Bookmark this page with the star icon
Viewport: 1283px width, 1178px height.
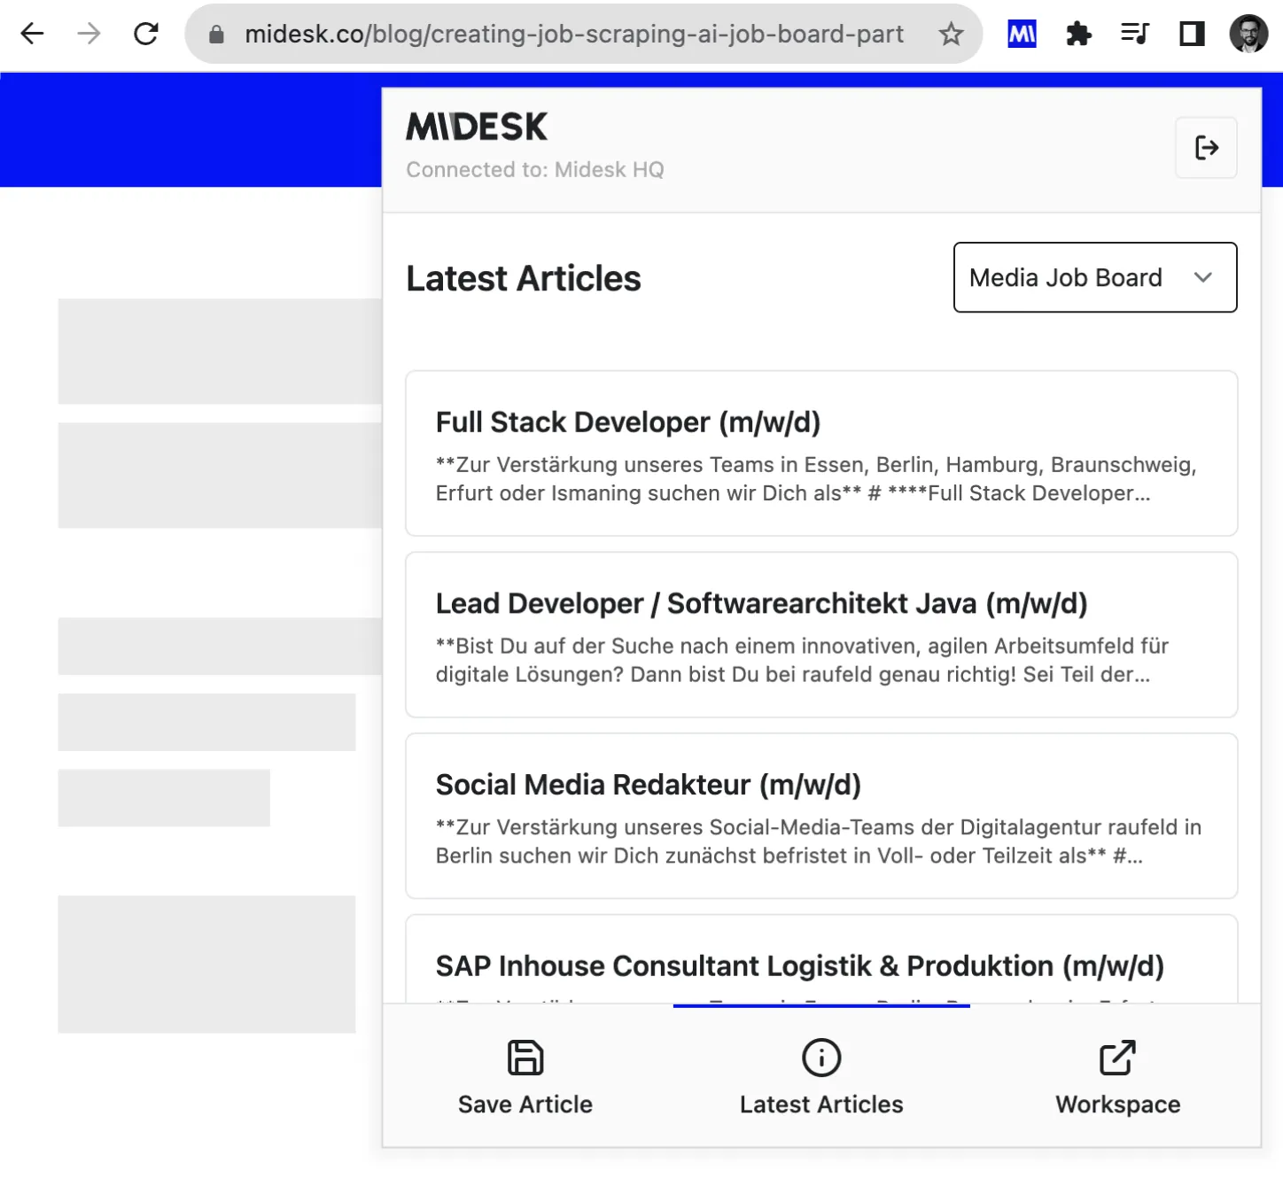(x=951, y=35)
